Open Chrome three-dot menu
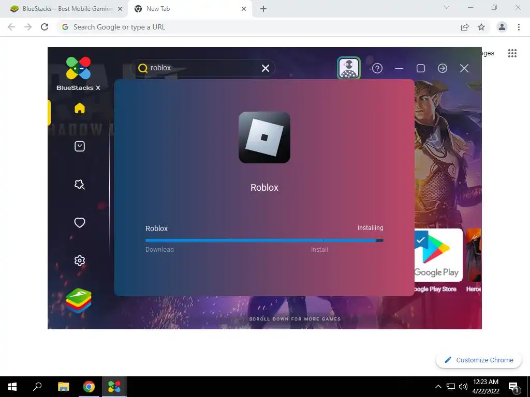 coord(519,27)
